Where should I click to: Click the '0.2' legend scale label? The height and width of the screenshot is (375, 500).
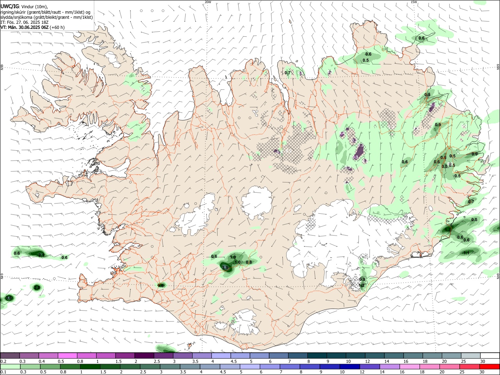coord(3,361)
